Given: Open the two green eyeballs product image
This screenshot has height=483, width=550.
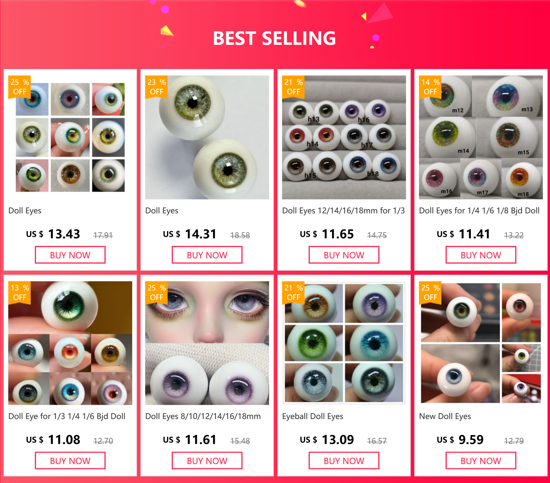Looking at the screenshot, I should 207,137.
